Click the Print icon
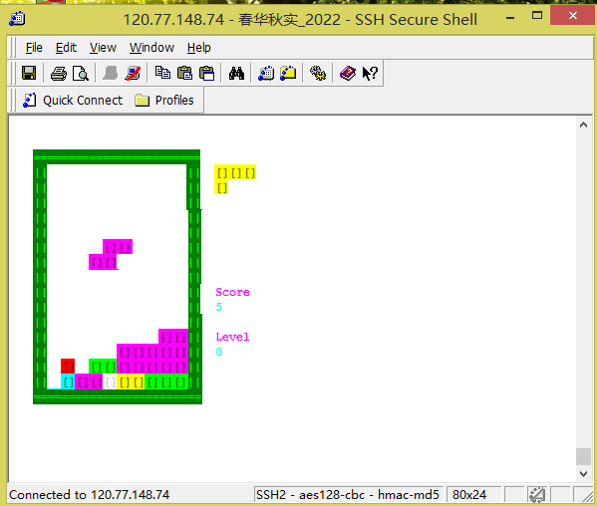Viewport: 597px width, 506px height. [x=58, y=73]
